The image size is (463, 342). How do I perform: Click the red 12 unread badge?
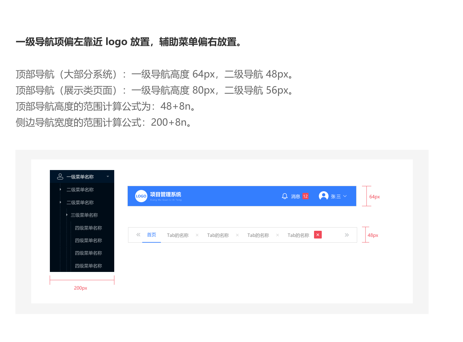coord(305,196)
